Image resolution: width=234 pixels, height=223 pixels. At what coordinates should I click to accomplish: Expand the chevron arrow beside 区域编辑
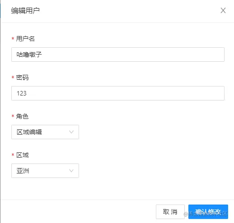71,132
